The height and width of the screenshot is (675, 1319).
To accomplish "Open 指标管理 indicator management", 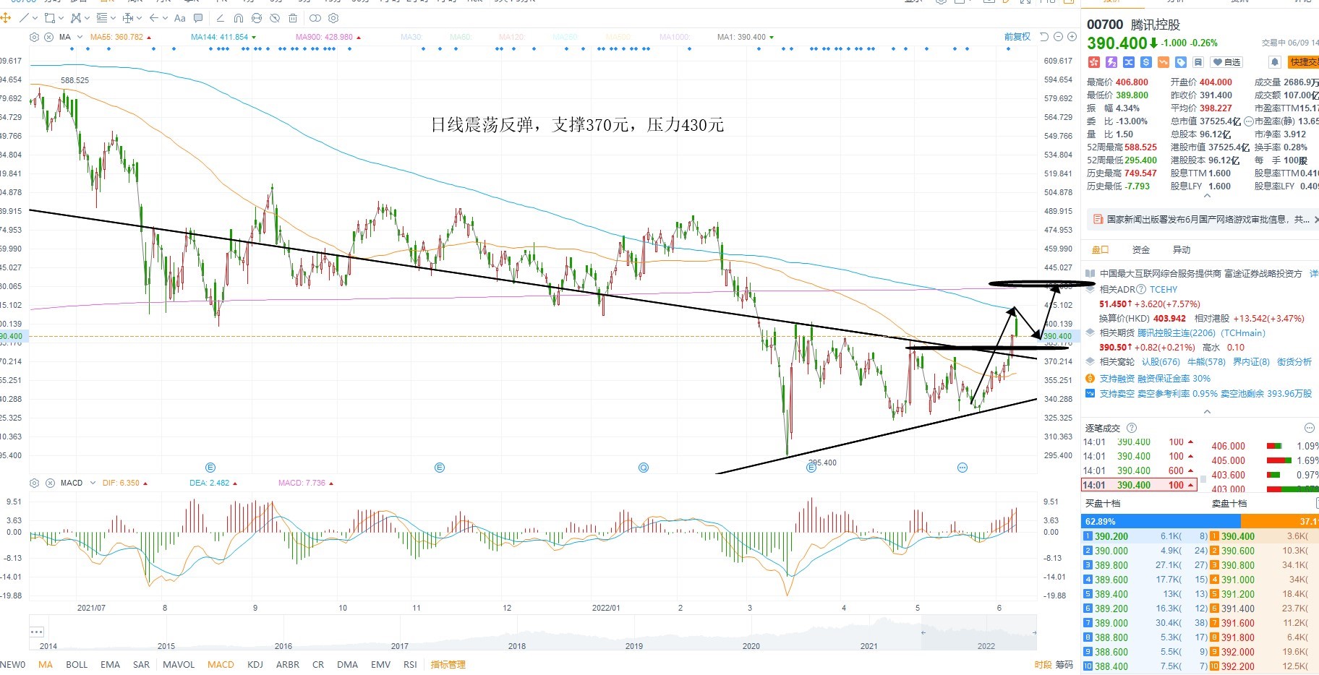I will [x=448, y=664].
